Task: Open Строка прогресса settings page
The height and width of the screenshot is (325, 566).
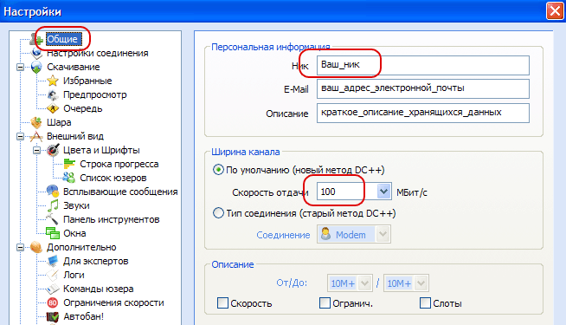Action: click(119, 164)
